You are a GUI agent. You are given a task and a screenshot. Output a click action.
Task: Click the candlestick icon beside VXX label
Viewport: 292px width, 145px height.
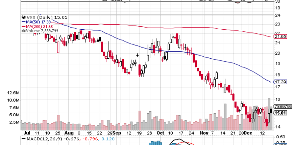click(x=23, y=17)
